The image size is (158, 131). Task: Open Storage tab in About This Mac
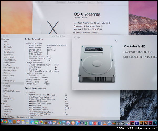tap(81, 2)
